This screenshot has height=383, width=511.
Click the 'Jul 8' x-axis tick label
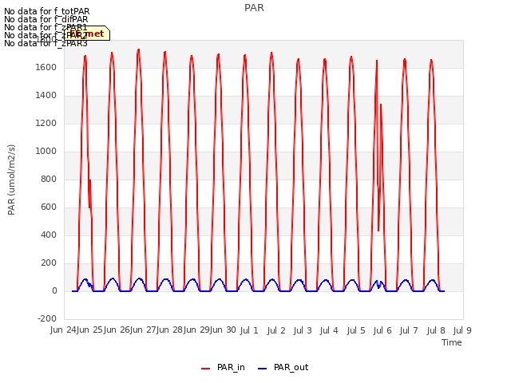point(436,330)
